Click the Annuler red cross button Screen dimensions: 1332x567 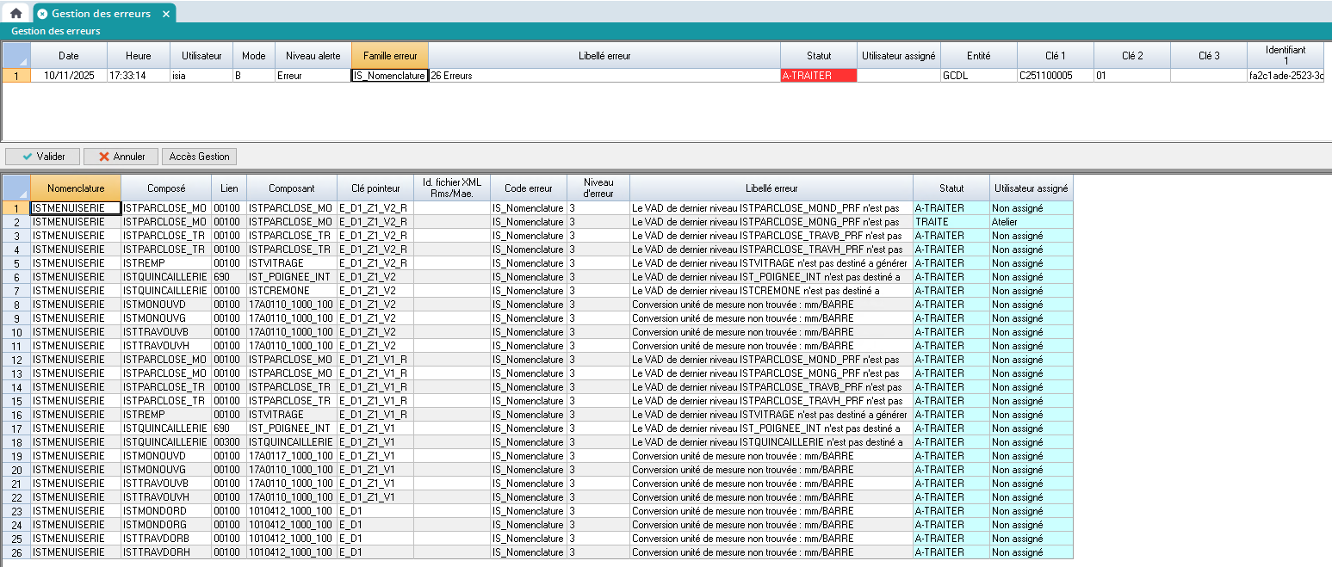click(121, 157)
